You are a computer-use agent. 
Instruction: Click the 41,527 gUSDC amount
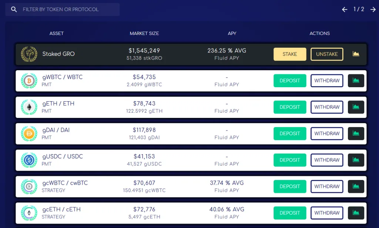click(x=144, y=164)
